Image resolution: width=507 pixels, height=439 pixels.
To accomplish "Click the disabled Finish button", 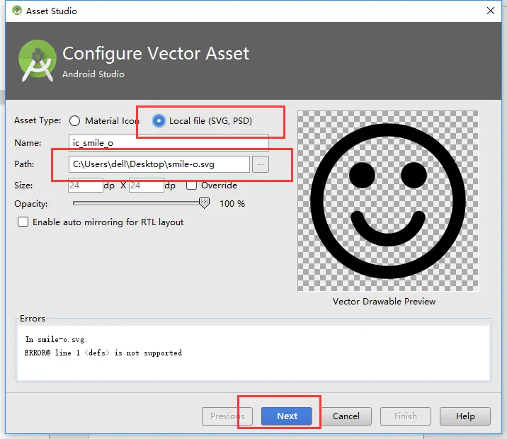I will pyautogui.click(x=406, y=416).
